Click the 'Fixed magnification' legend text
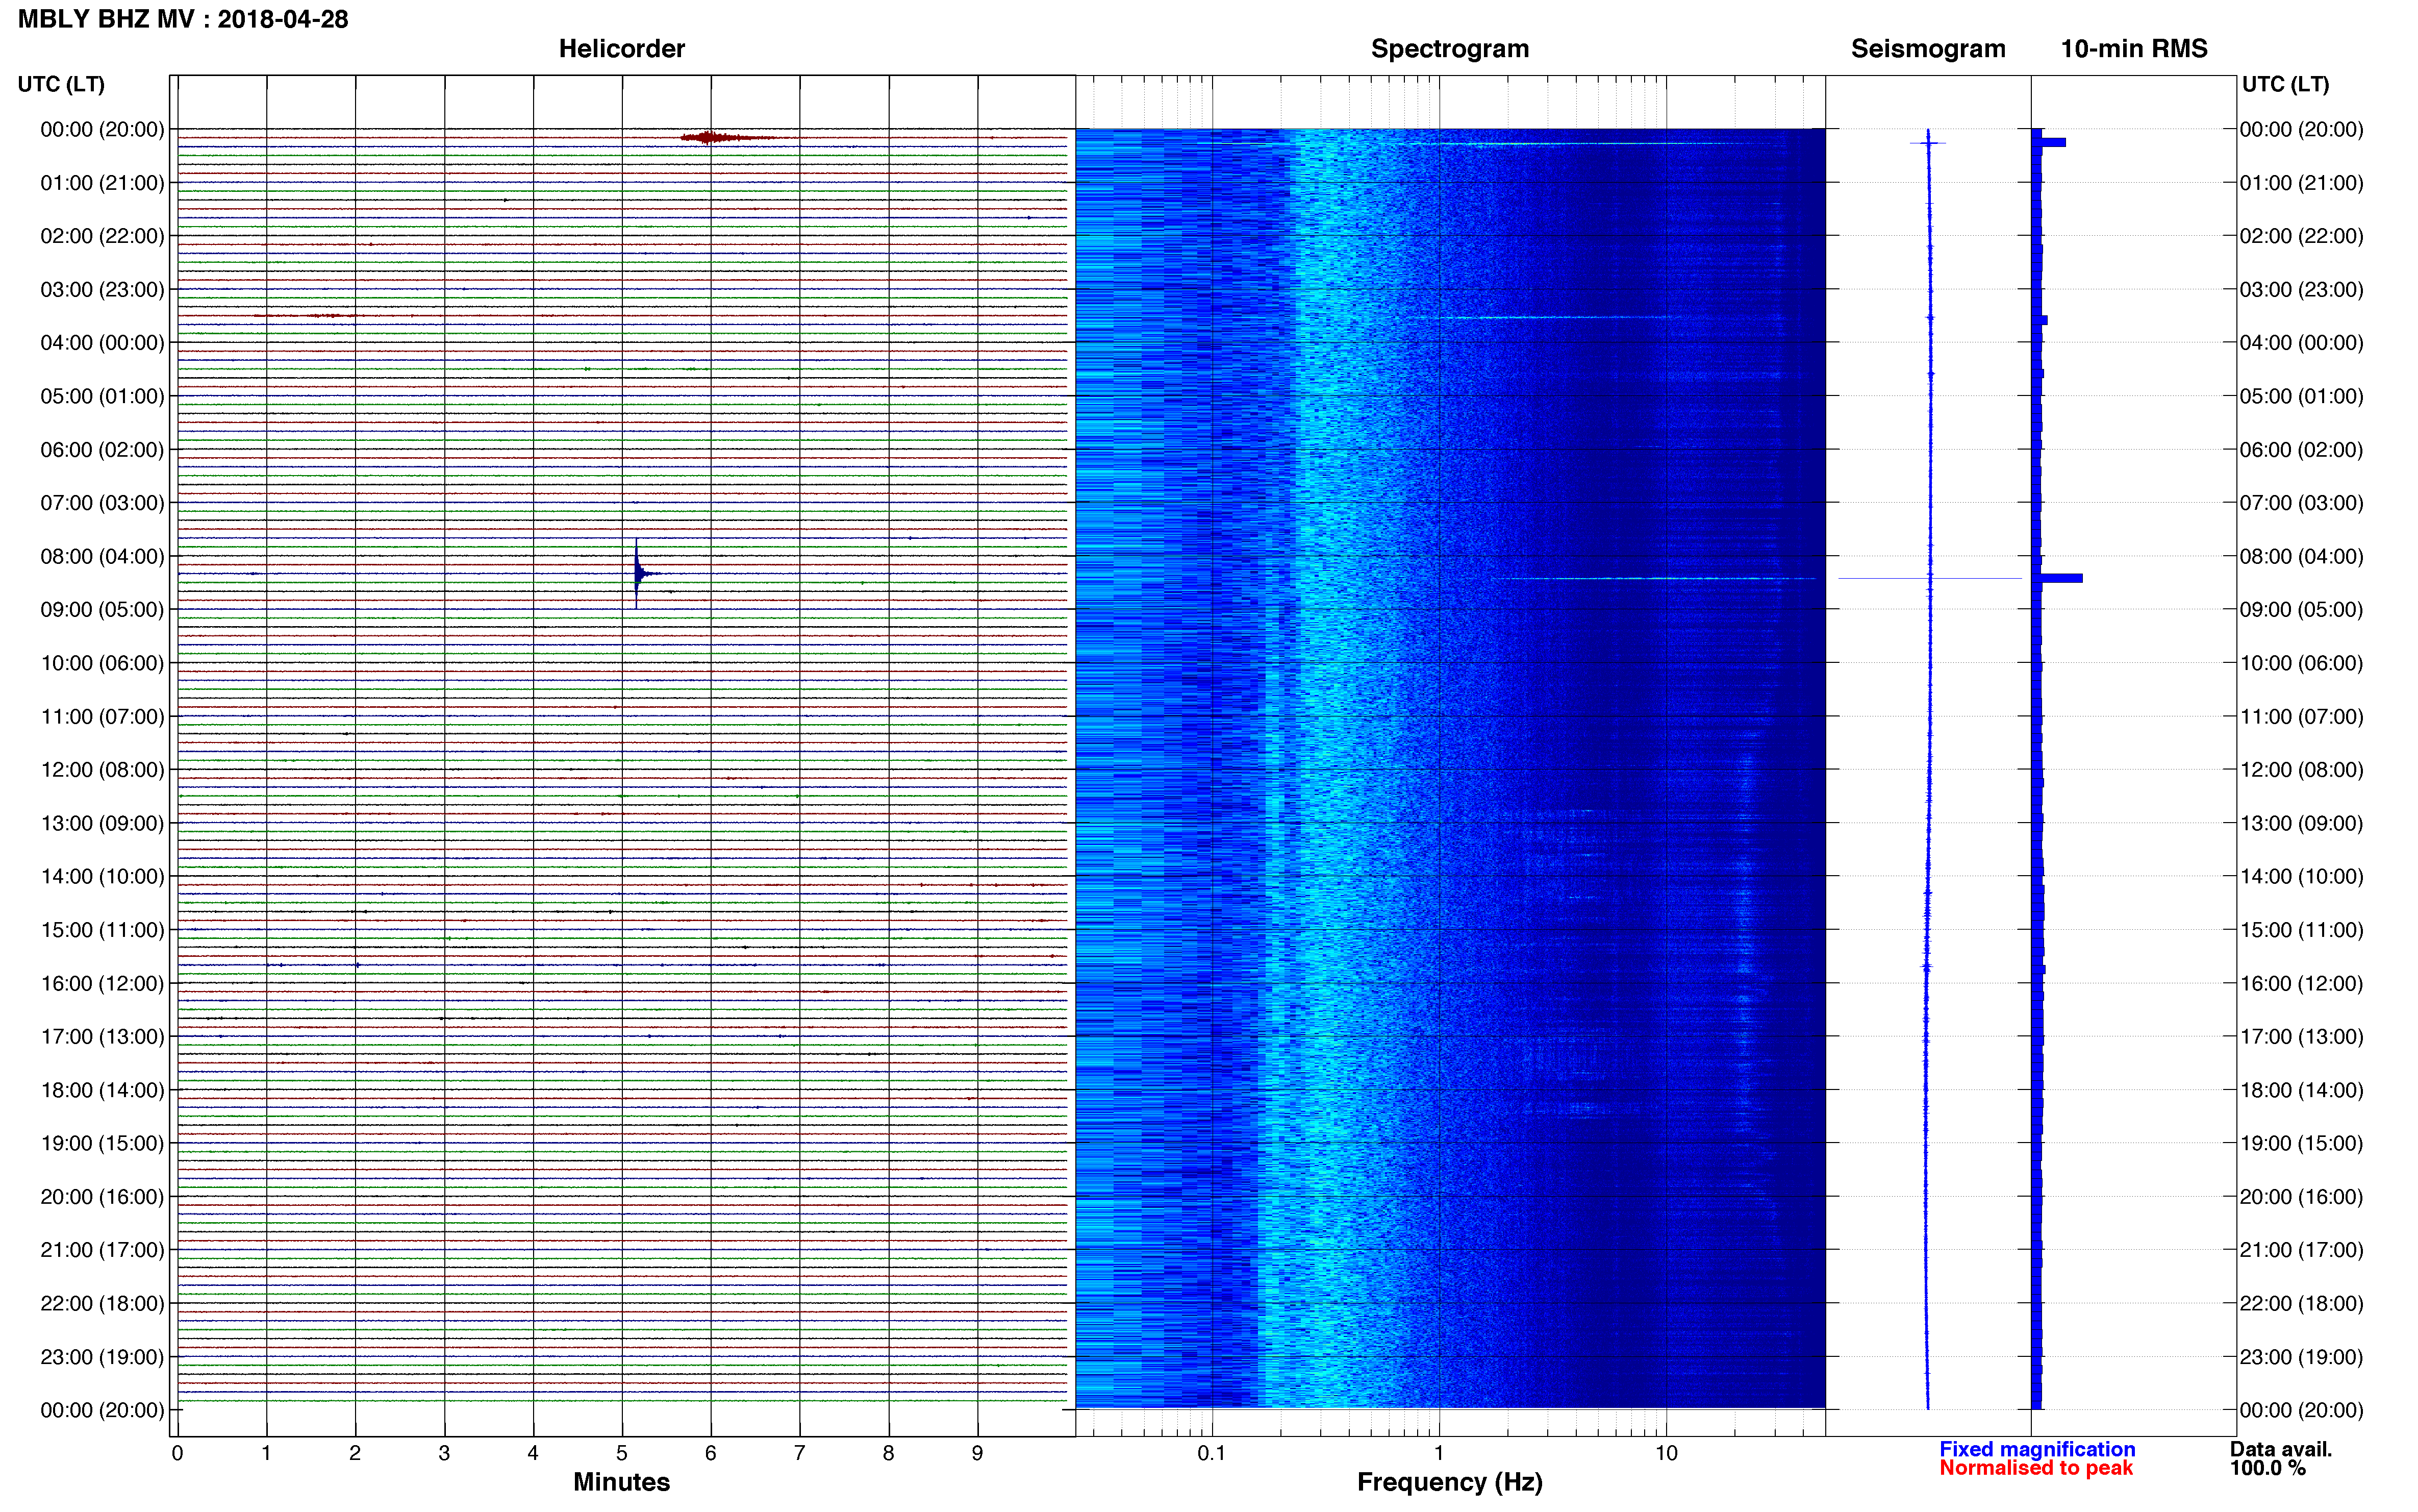2418x1512 pixels. pyautogui.click(x=2037, y=1449)
